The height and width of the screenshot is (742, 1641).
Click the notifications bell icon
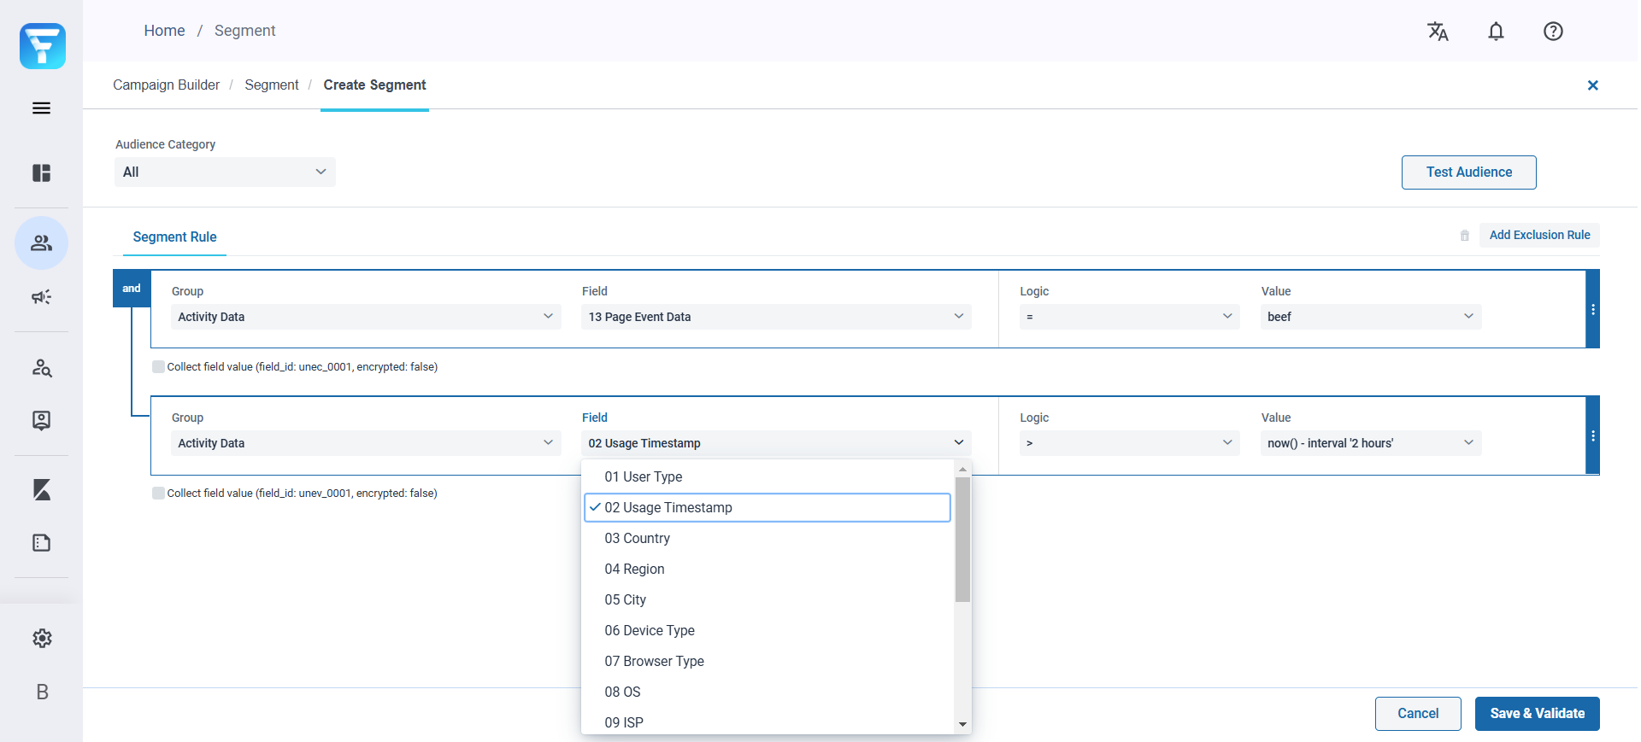point(1496,32)
